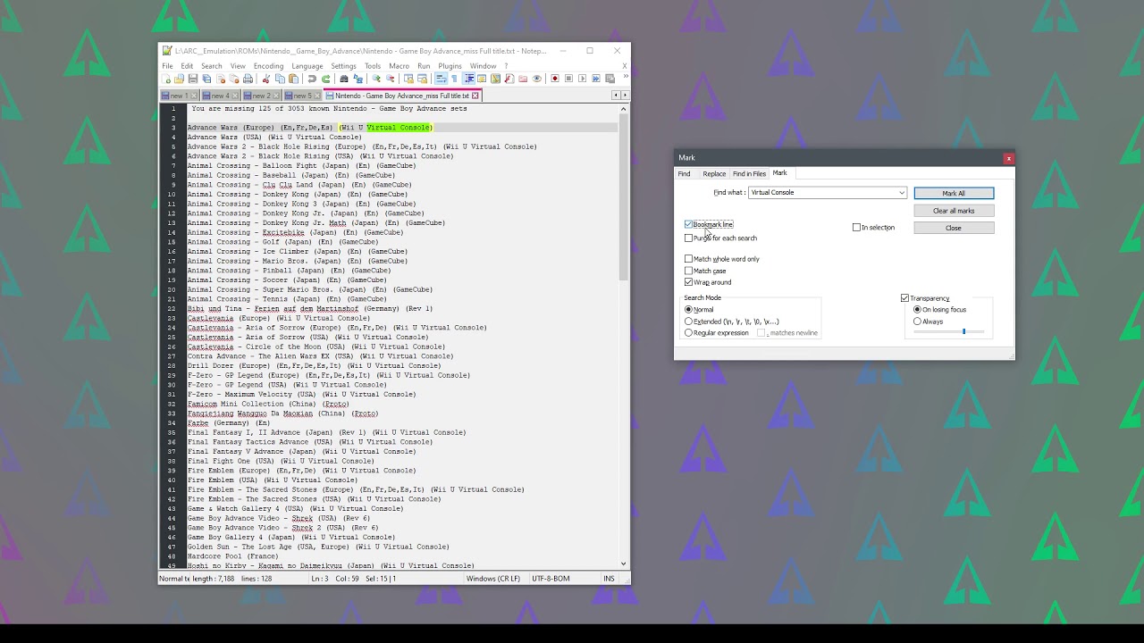Select the On losing focus radio
The height and width of the screenshot is (643, 1144).
coord(917,310)
